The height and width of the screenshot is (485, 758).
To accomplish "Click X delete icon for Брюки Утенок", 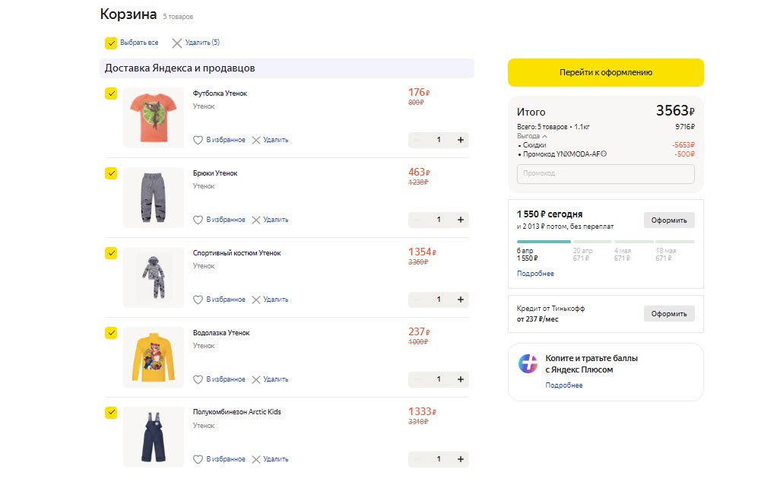I will pyautogui.click(x=256, y=220).
